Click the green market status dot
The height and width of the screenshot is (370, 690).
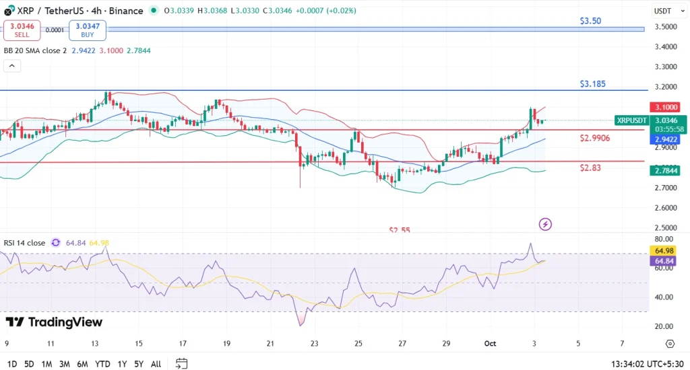coord(154,11)
